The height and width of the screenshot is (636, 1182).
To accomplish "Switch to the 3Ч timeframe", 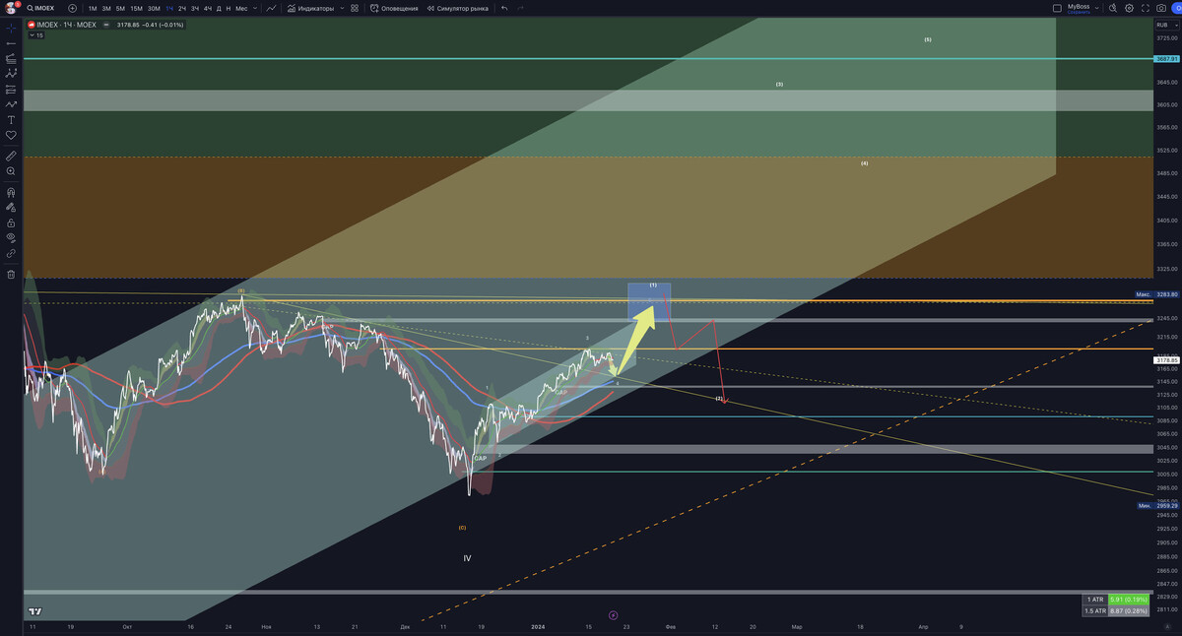I will [195, 8].
